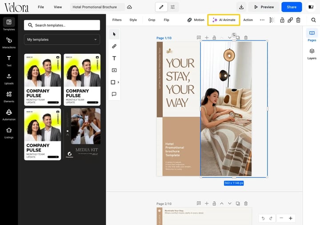The image size is (320, 225).
Task: Delete Page 2/10
Action: point(246,203)
